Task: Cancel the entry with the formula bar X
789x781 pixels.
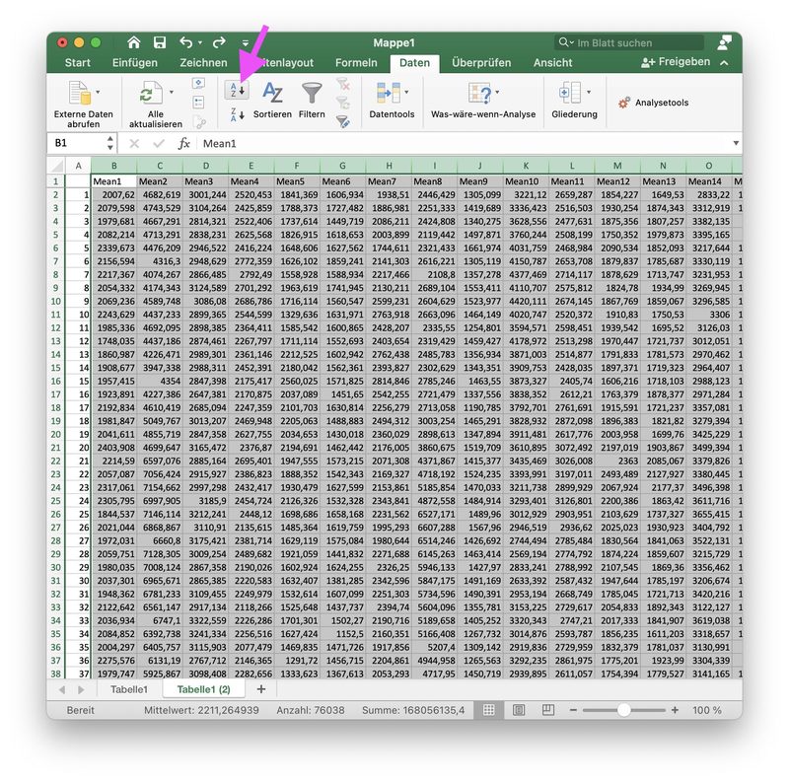Action: (x=134, y=144)
